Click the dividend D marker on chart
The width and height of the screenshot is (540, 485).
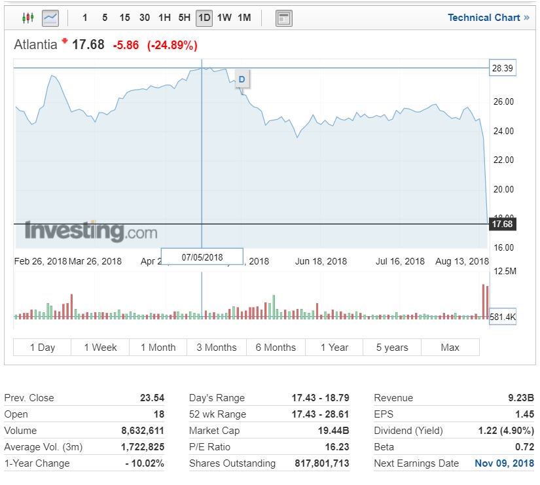coord(242,79)
